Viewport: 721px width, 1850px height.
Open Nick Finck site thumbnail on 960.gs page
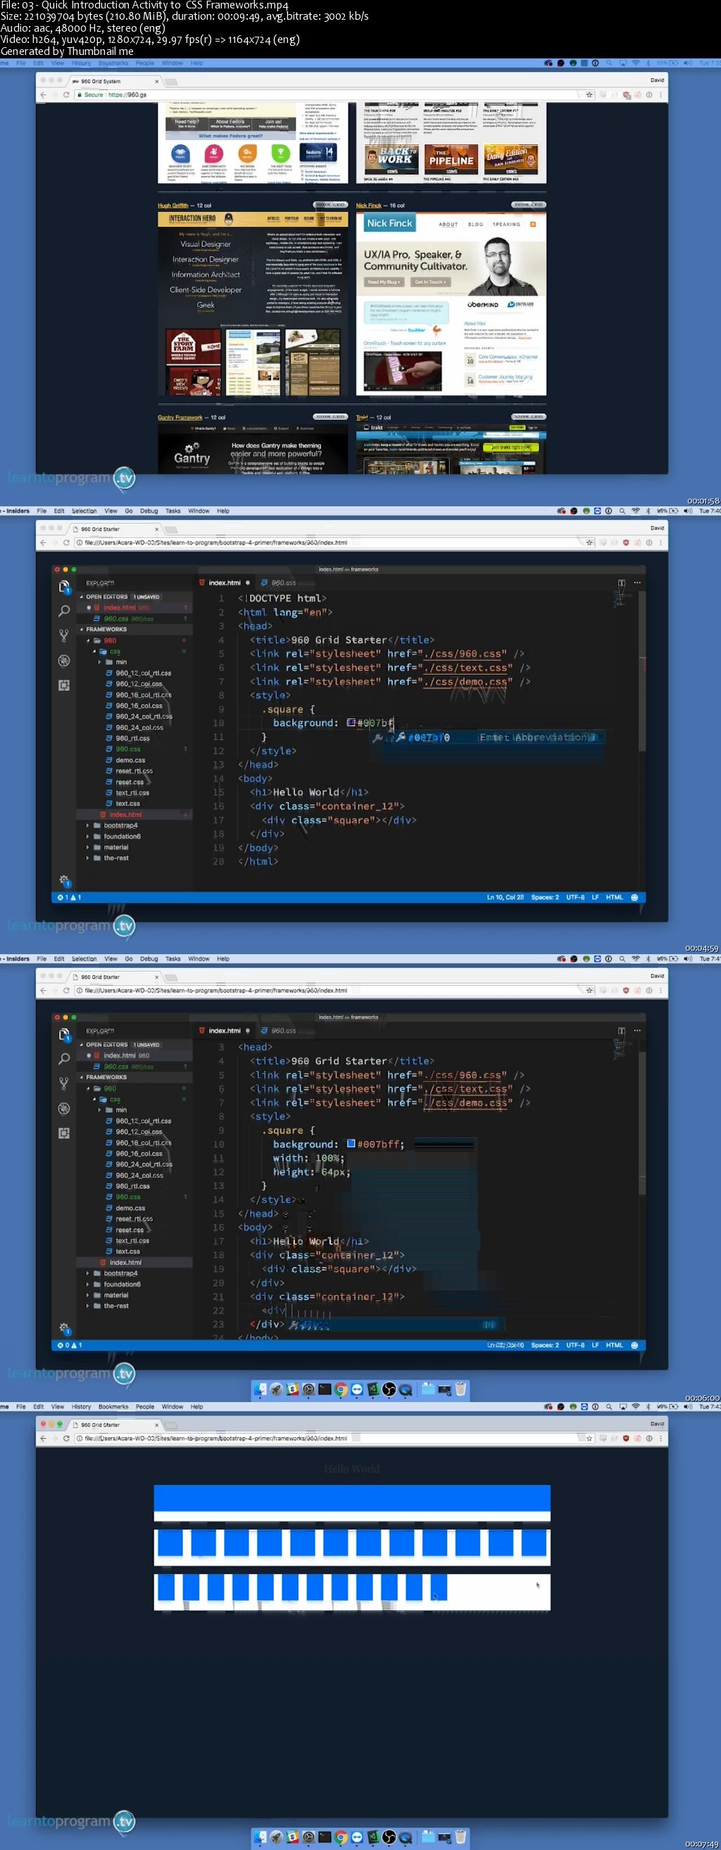pyautogui.click(x=451, y=304)
